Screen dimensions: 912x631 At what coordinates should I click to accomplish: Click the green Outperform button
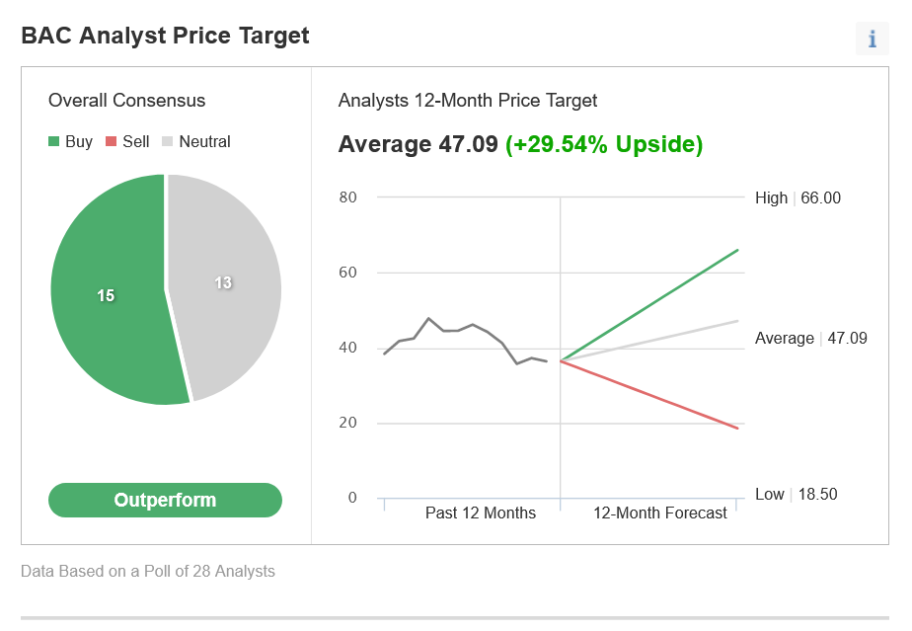pos(165,500)
